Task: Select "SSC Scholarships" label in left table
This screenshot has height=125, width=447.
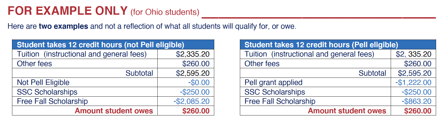Action: pos(47,92)
